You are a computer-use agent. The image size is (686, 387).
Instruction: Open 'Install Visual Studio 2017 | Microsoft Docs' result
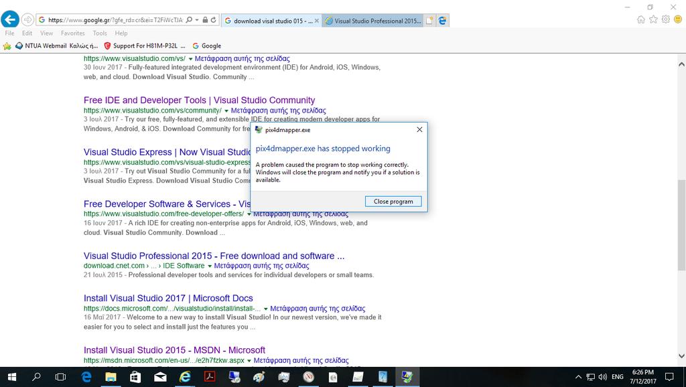168,298
